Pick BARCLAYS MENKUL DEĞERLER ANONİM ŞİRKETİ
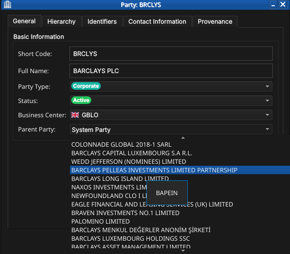 click(x=180, y=230)
